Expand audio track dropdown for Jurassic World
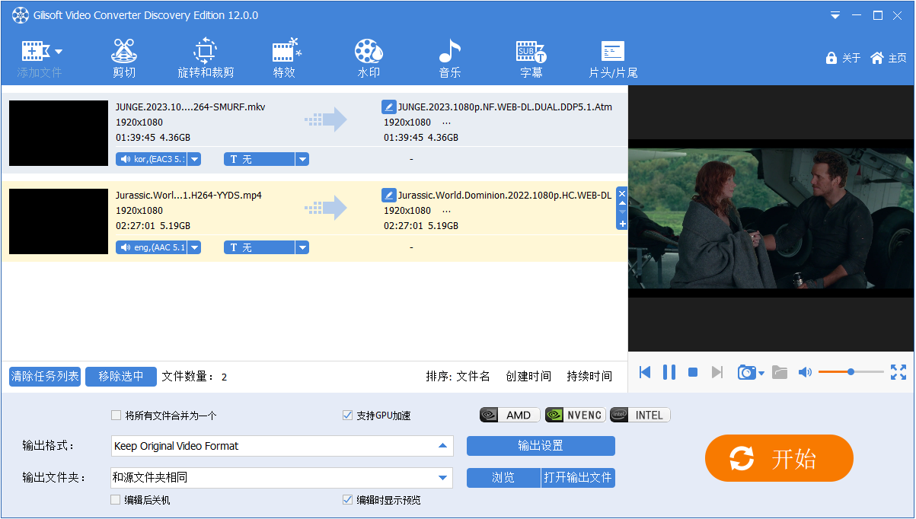The image size is (916, 519). point(194,247)
